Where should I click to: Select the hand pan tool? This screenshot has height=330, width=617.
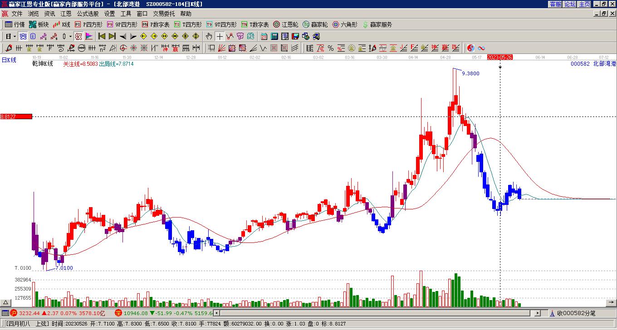coord(209,36)
